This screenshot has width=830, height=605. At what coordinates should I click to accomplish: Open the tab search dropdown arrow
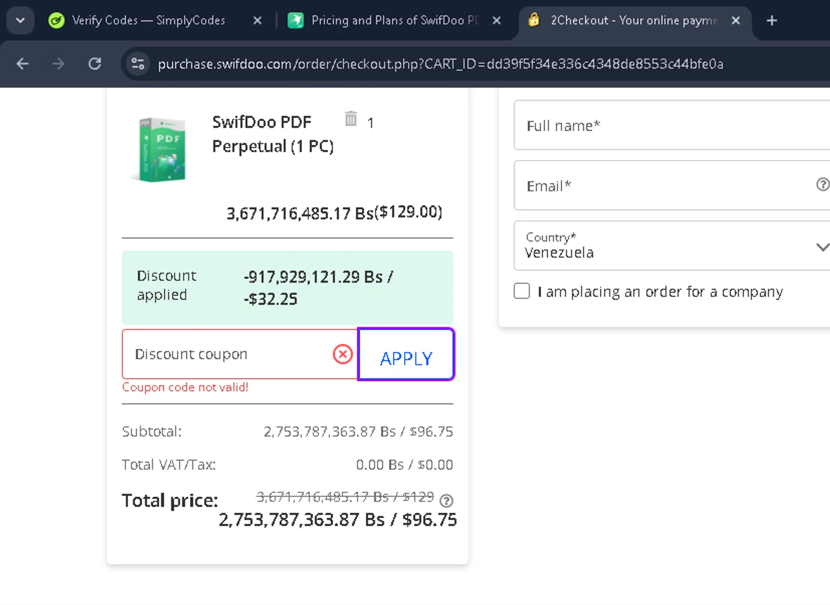click(x=20, y=20)
